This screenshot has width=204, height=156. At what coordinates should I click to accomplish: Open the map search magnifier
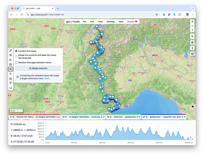pyautogui.click(x=192, y=36)
